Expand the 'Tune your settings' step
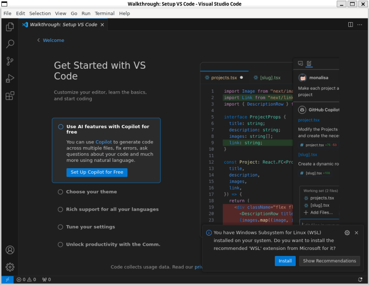 90,227
